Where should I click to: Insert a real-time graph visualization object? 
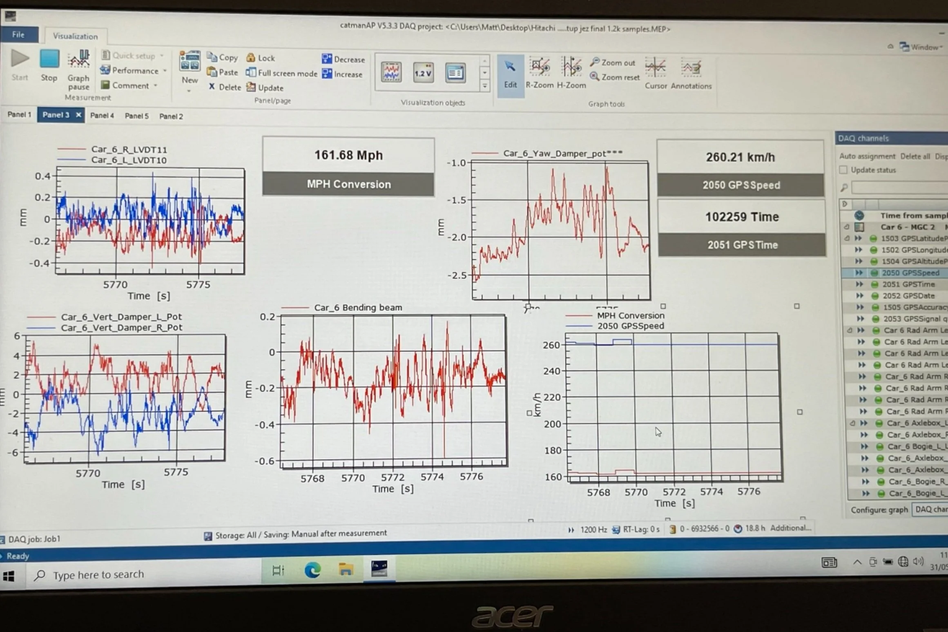click(x=391, y=72)
